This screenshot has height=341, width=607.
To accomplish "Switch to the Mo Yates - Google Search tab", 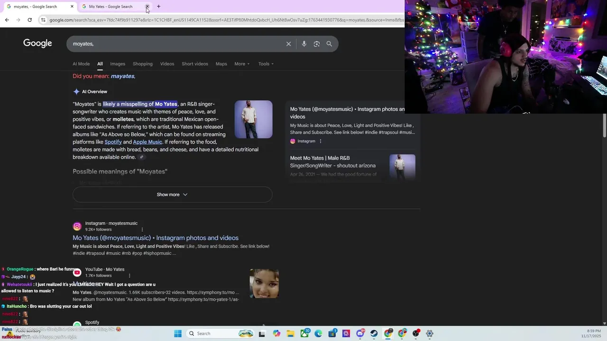I will pyautogui.click(x=110, y=7).
